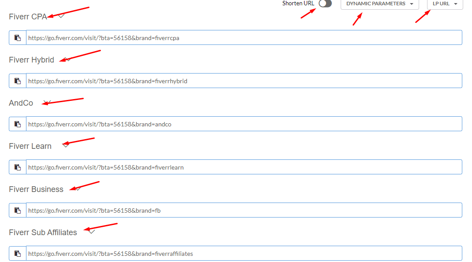Select the fiverrcpa brand URL field

coord(244,37)
